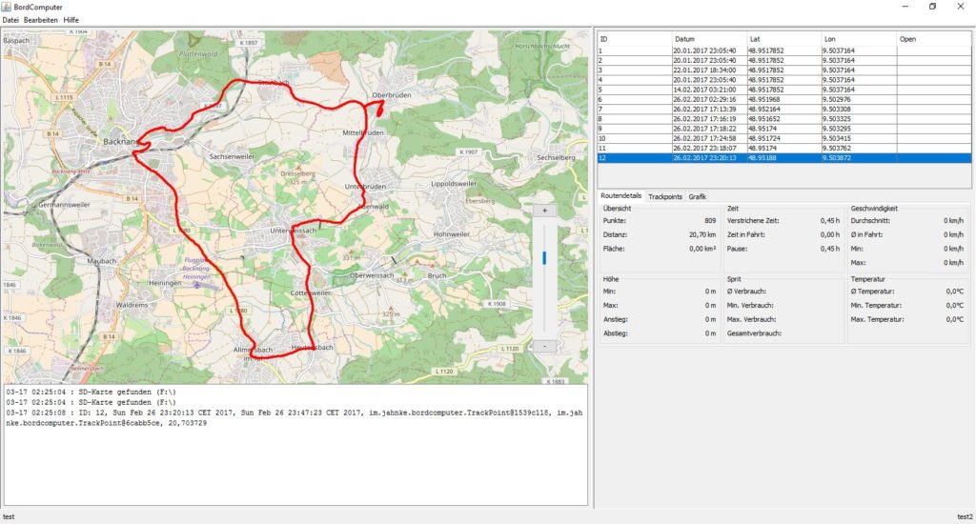The height and width of the screenshot is (524, 976).
Task: Select route dated 26.02.2017 23:18:07
Action: (x=783, y=148)
